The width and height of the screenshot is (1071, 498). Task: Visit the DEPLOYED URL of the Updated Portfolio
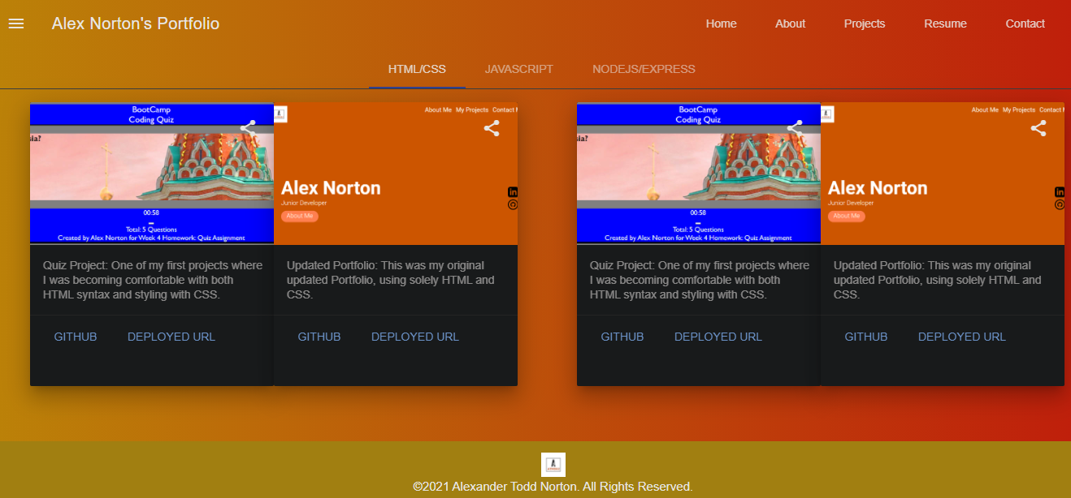coord(415,336)
